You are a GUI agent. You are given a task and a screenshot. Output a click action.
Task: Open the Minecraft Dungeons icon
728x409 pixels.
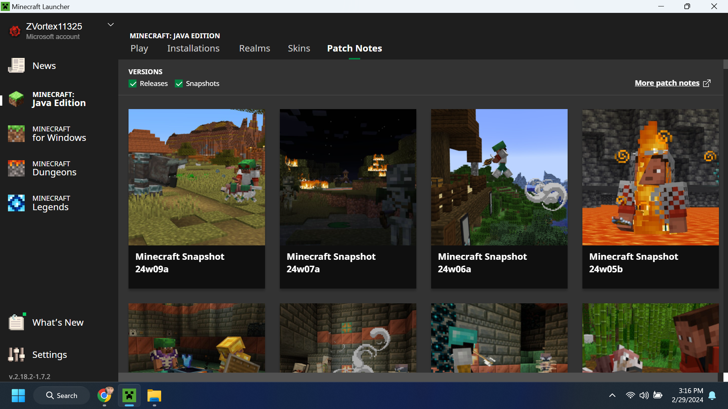click(16, 168)
